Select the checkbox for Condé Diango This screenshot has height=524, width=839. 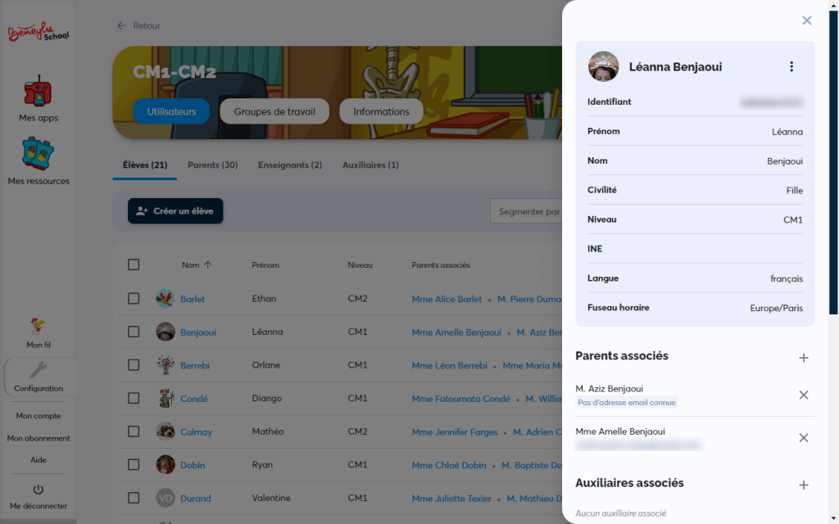tap(134, 399)
